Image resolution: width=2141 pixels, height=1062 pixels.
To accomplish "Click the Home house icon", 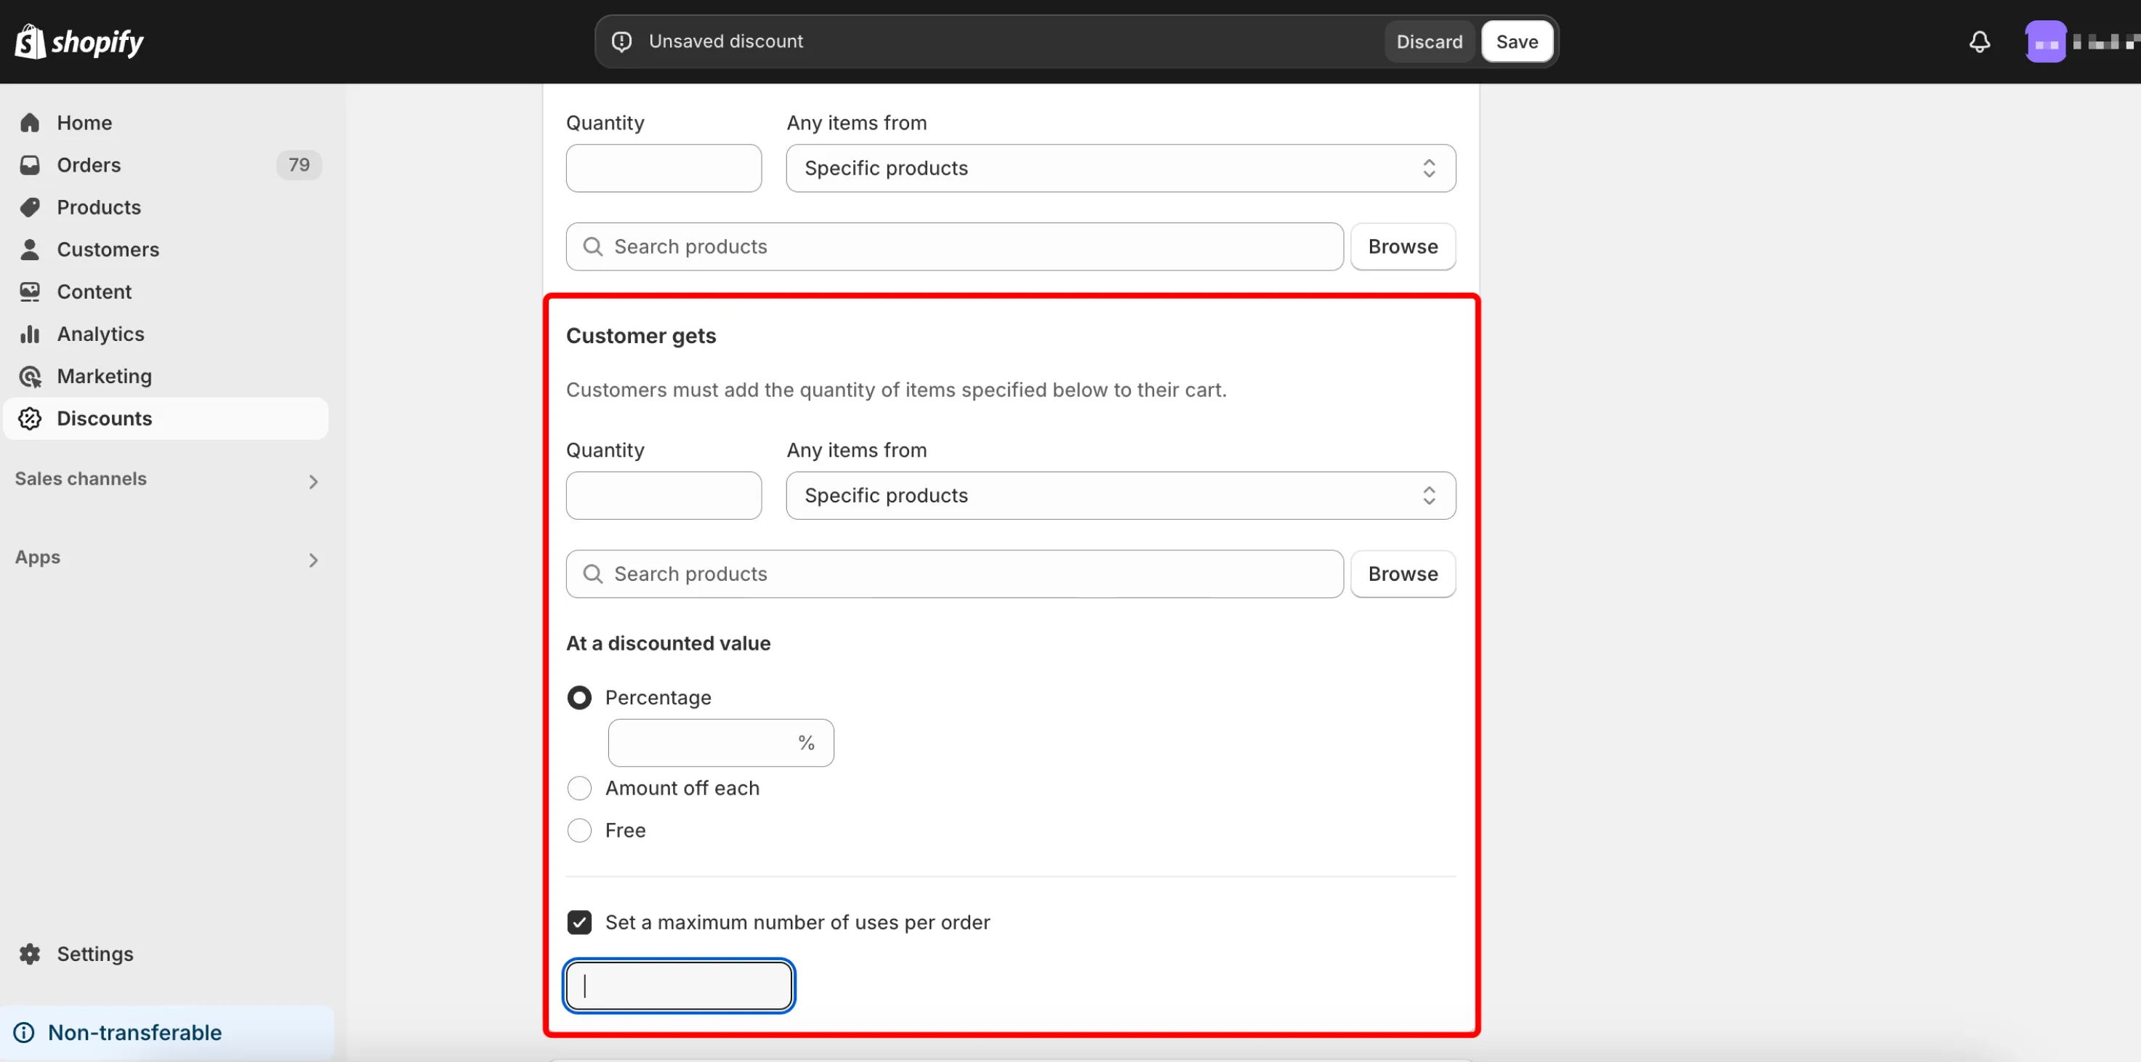I will [30, 123].
